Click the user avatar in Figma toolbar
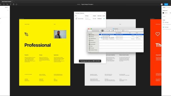The height and width of the screenshot is (96, 171). [162, 4]
